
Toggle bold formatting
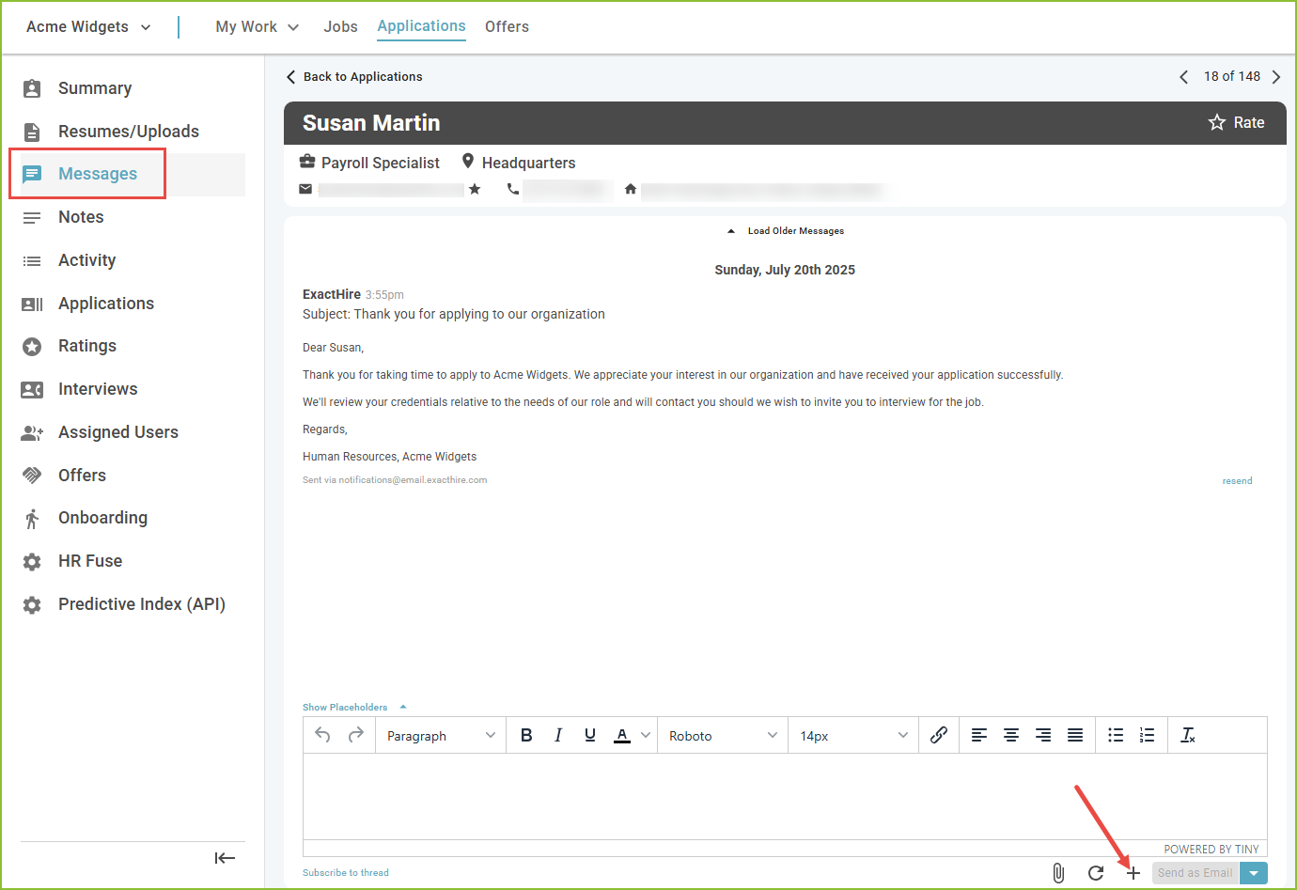pos(526,735)
